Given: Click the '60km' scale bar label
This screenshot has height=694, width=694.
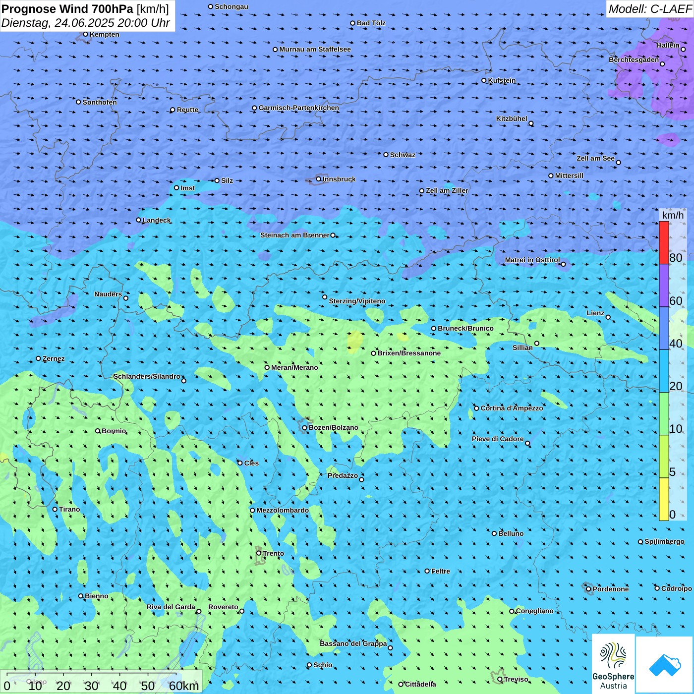Looking at the screenshot, I should (184, 686).
